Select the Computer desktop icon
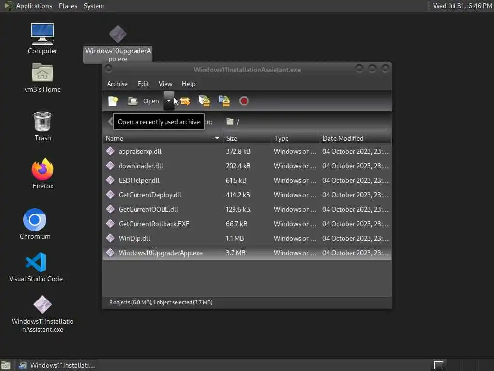The width and height of the screenshot is (494, 371). tap(42, 39)
